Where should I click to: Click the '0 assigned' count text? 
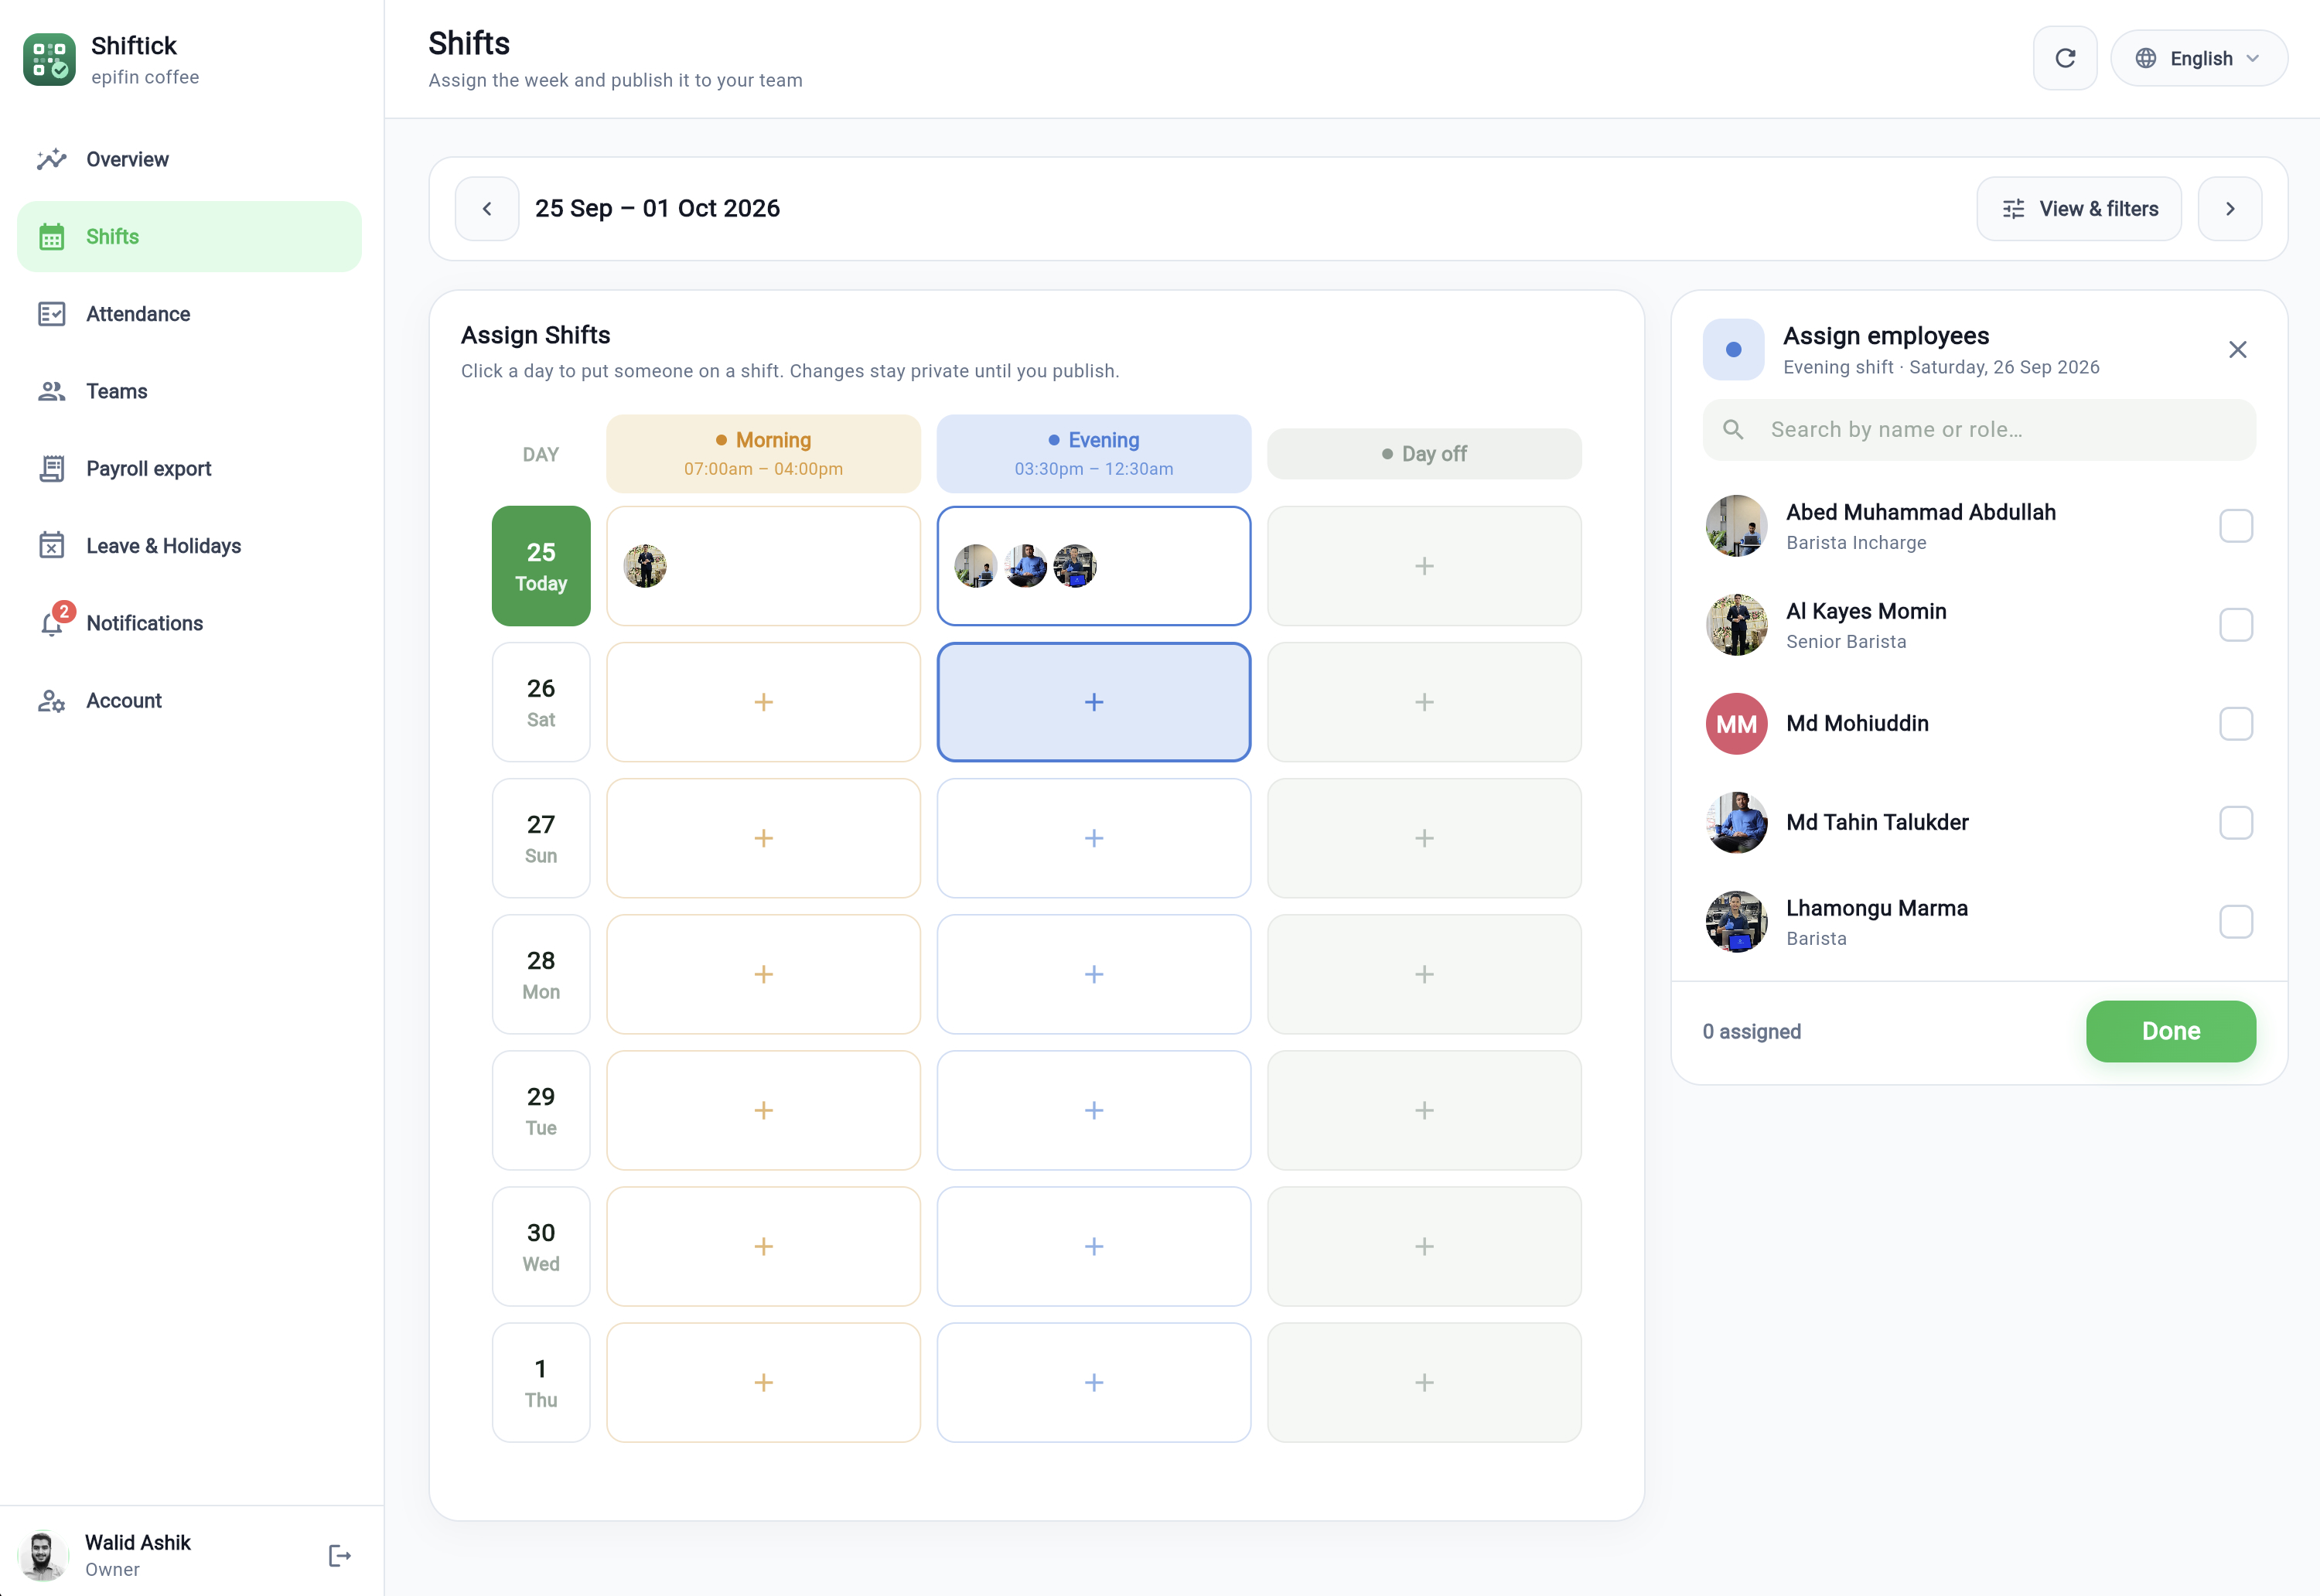click(1751, 1032)
